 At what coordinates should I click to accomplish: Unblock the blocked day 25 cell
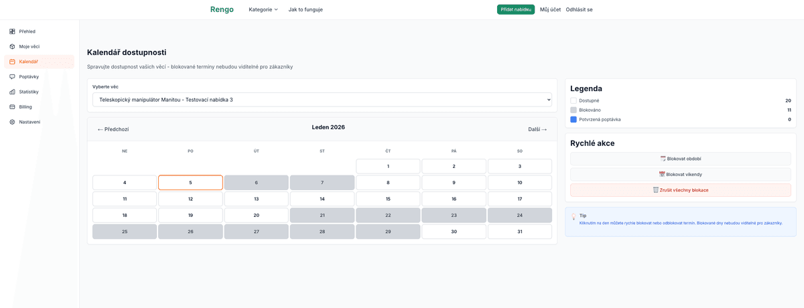(x=125, y=232)
